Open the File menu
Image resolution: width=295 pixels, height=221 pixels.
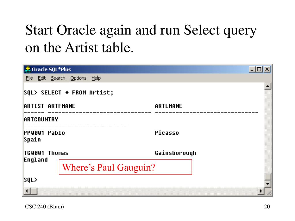(29, 78)
